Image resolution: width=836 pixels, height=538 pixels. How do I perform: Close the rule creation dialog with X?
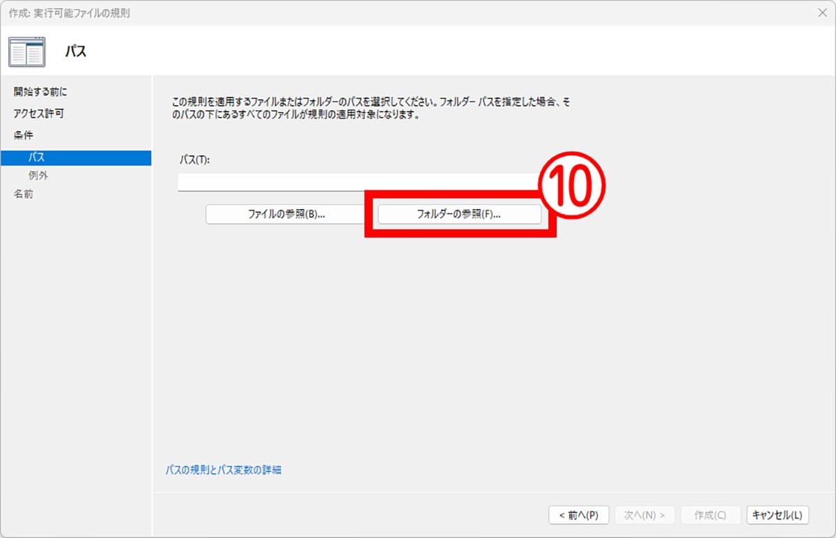[822, 13]
